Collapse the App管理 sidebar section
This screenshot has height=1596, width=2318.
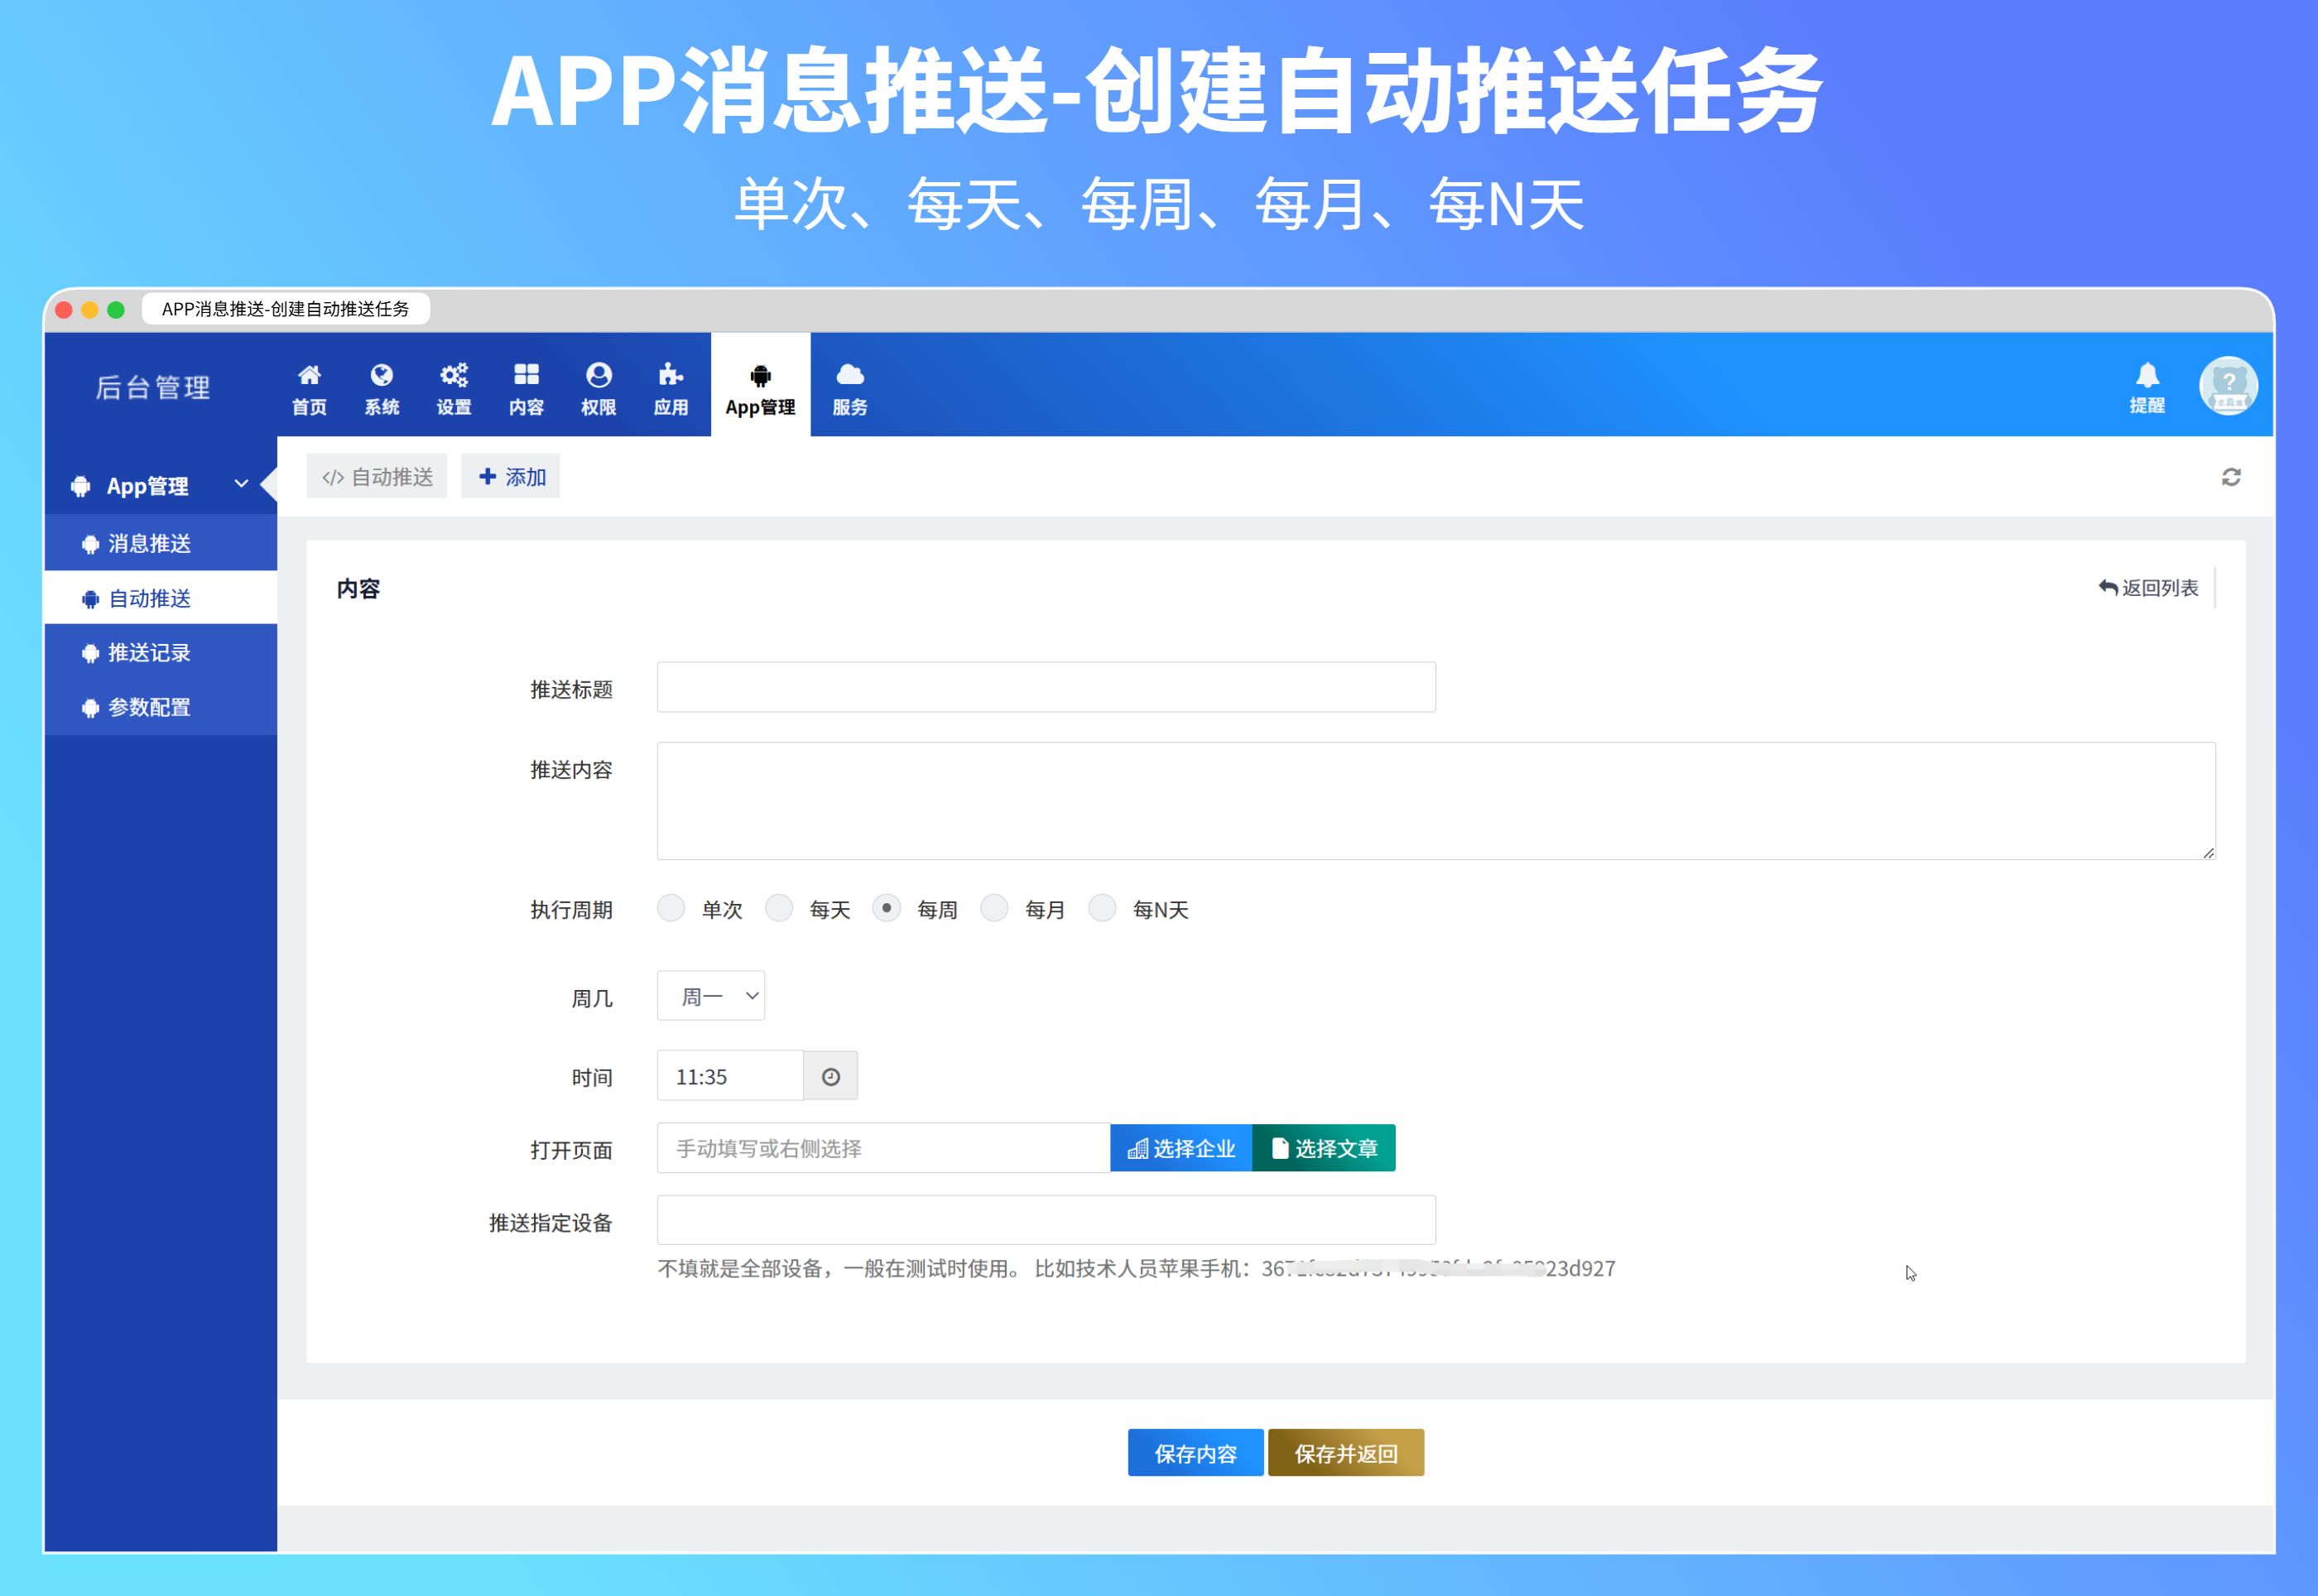pyautogui.click(x=240, y=485)
